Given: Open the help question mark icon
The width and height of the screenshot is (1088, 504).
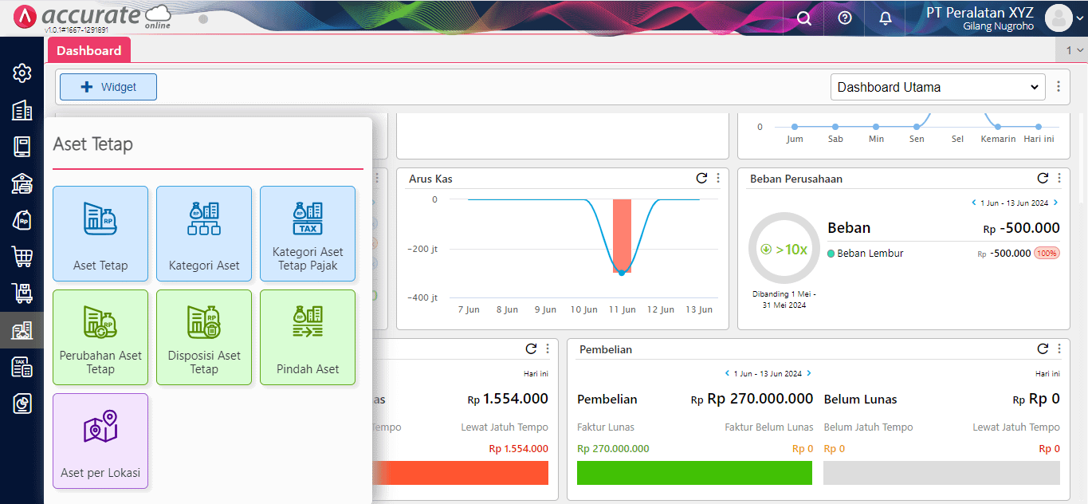Looking at the screenshot, I should (x=845, y=18).
